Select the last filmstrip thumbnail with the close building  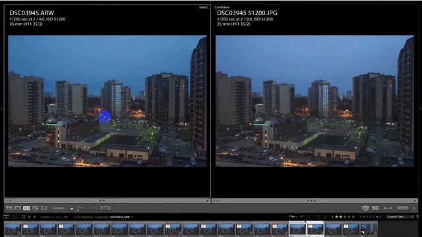click(x=369, y=229)
